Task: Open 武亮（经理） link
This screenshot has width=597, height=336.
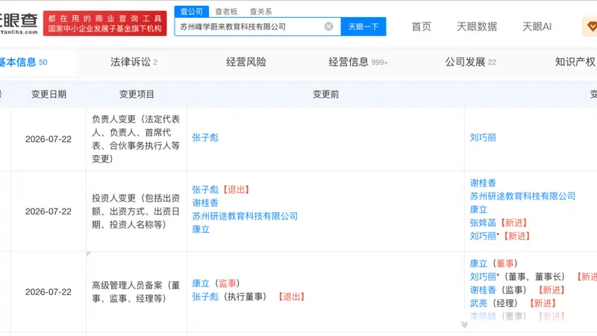Action: click(x=478, y=304)
